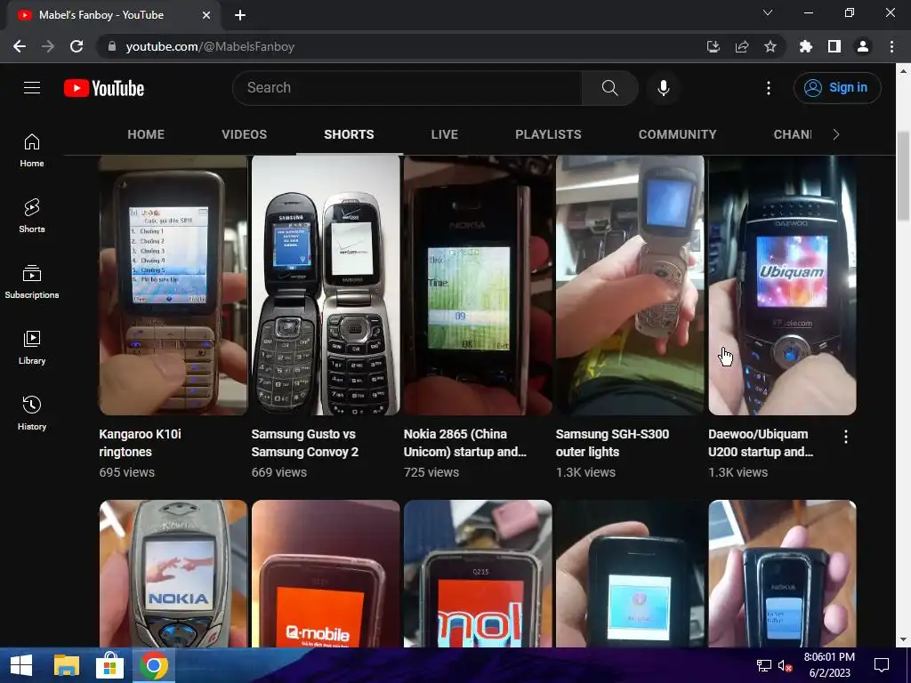Bookmark this page with star icon
Screen dimensions: 911x683
770,46
